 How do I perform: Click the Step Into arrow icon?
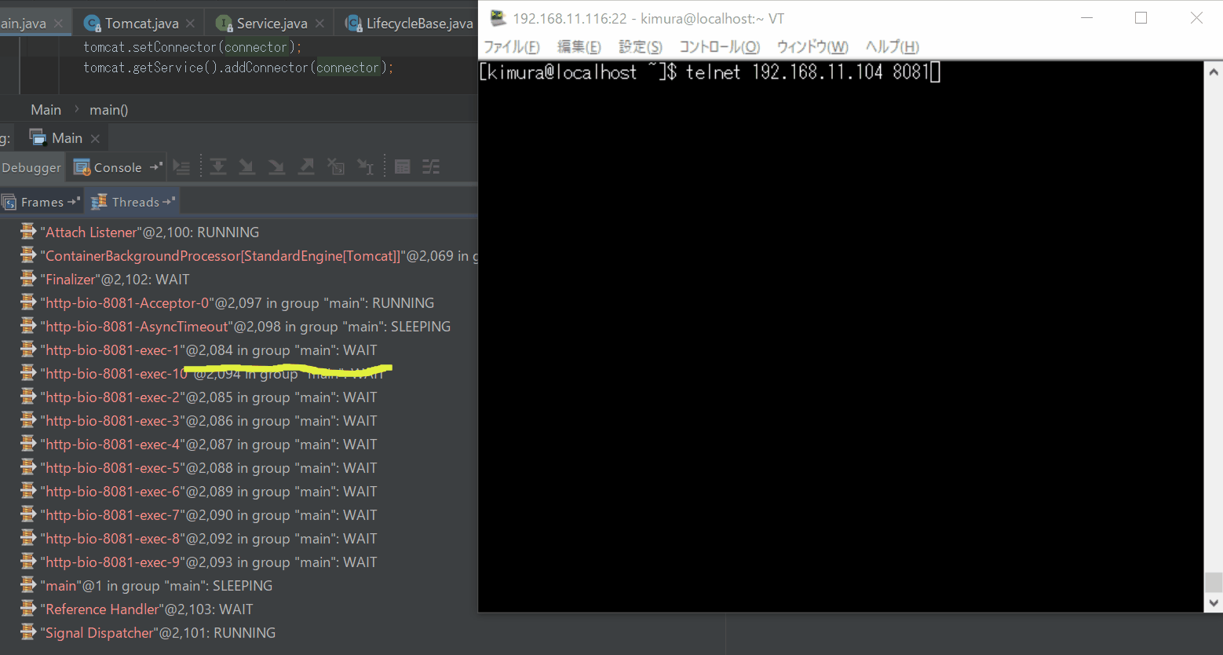[x=247, y=167]
